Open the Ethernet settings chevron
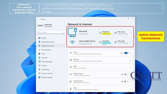167x94 pixels. 130,60
